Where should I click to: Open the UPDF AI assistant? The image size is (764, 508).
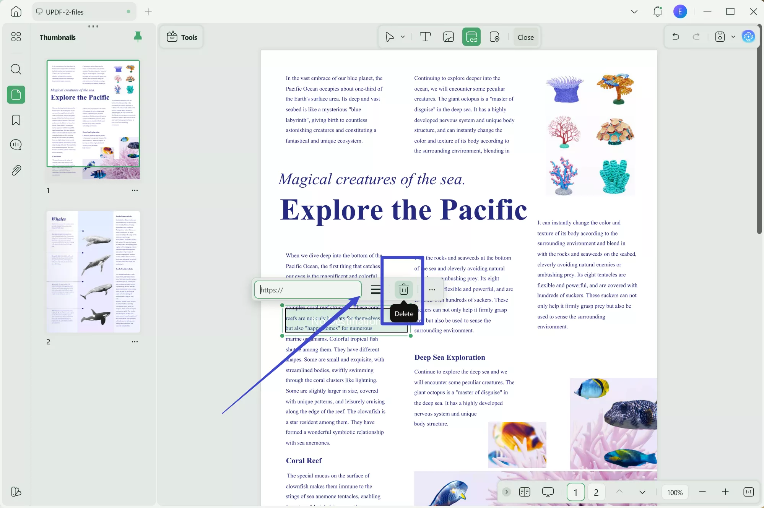(748, 37)
